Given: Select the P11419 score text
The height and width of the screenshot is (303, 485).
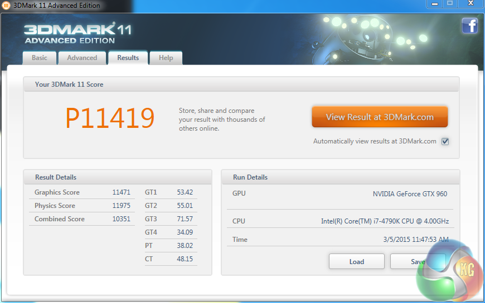Looking at the screenshot, I should tap(110, 118).
